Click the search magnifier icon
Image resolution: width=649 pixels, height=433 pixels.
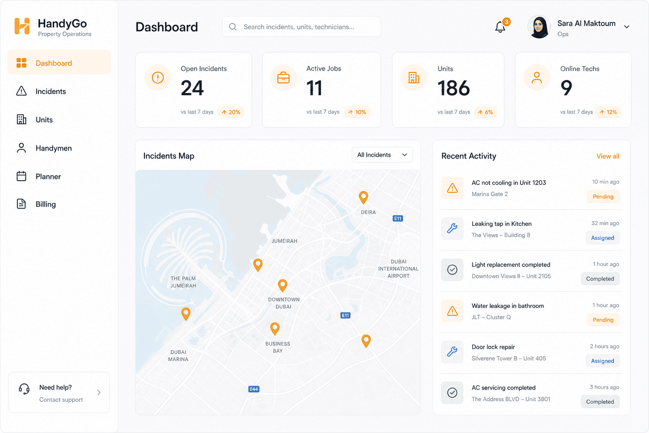[233, 27]
